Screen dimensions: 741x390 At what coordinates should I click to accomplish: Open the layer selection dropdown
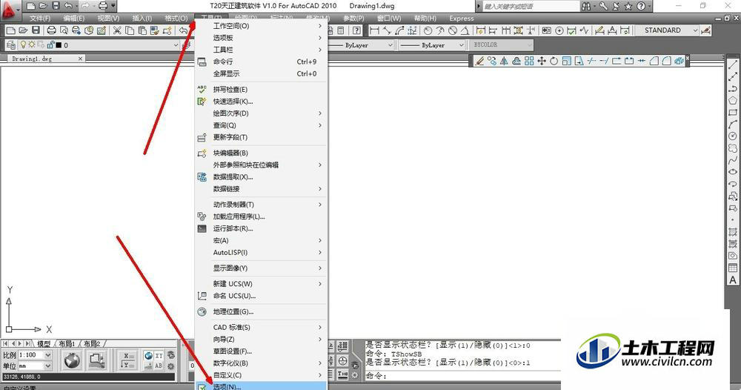click(x=176, y=45)
